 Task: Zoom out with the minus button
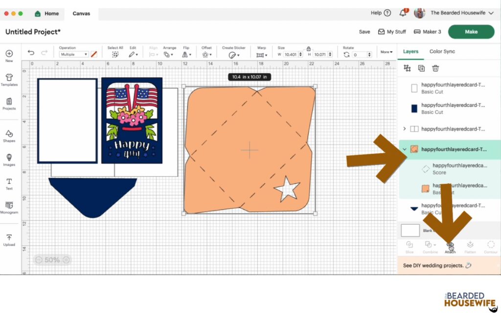click(x=39, y=260)
